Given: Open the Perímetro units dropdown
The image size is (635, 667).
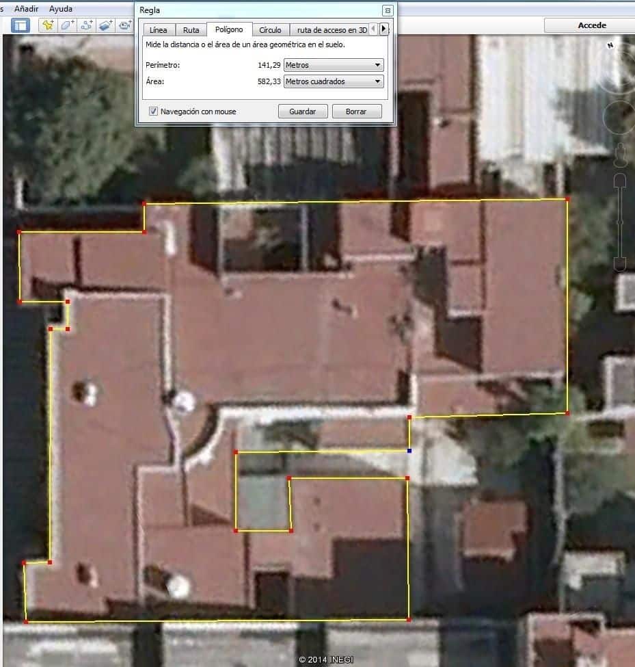Looking at the screenshot, I should [x=334, y=65].
